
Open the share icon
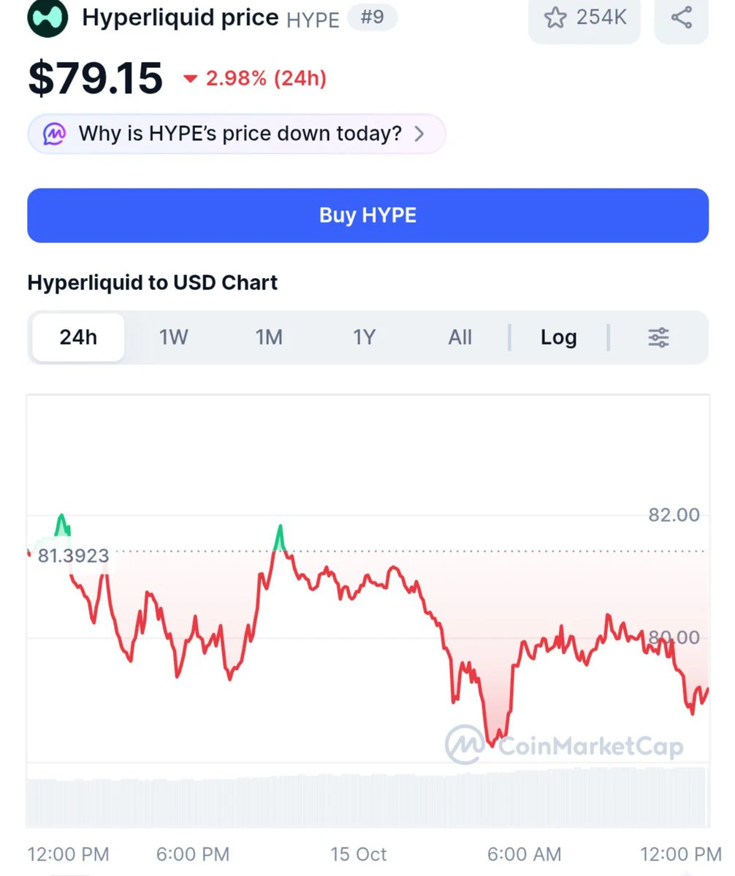click(681, 18)
